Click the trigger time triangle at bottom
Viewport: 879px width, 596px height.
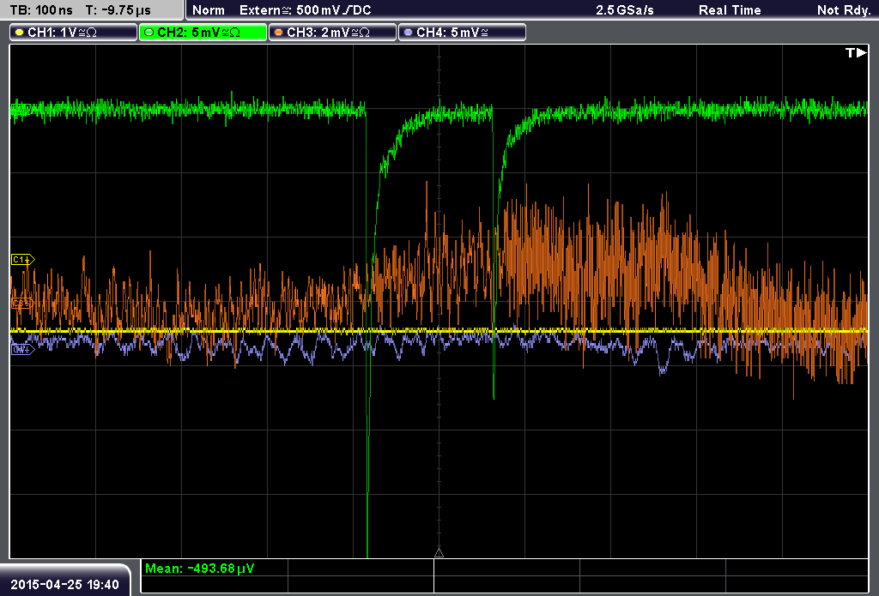pos(439,553)
